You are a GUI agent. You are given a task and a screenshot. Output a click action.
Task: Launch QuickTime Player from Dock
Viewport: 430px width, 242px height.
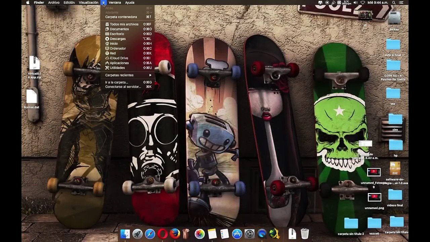click(262, 234)
